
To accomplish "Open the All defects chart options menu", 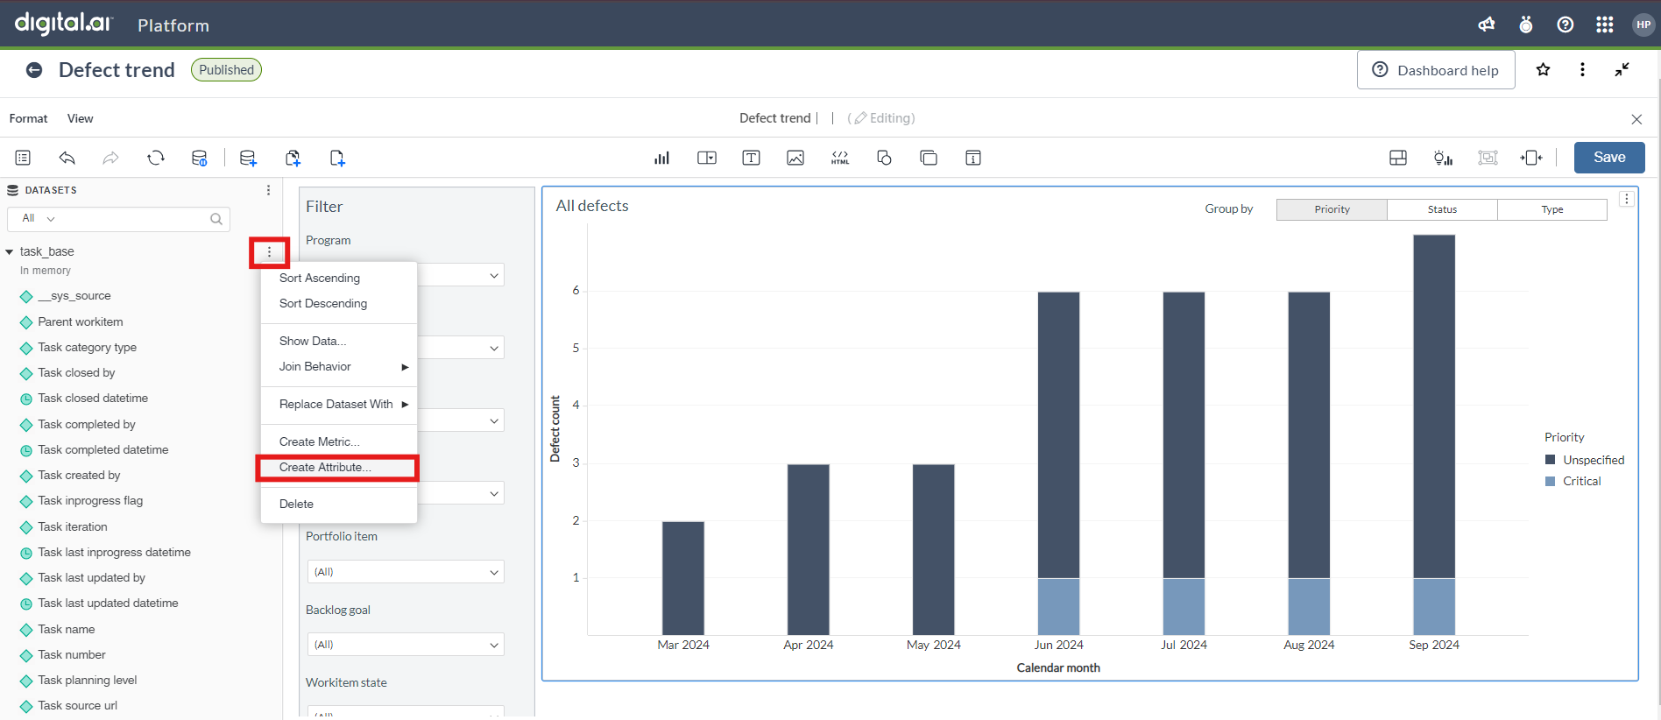I will click(x=1627, y=199).
